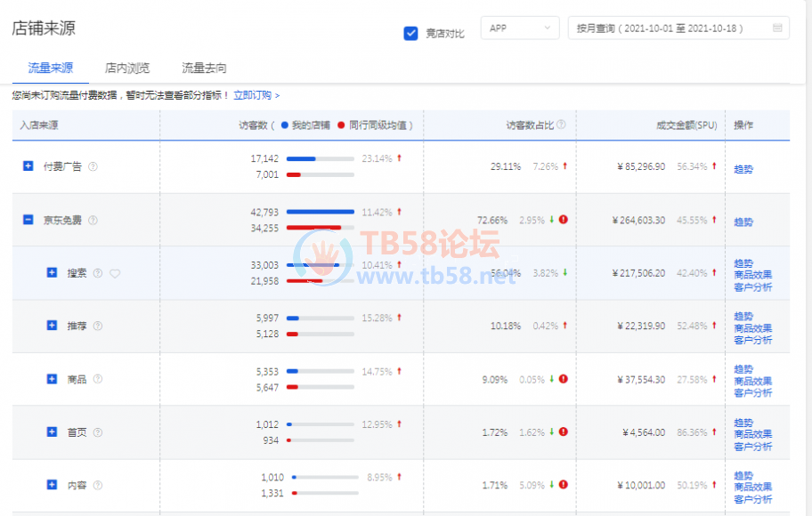This screenshot has height=516, width=812.
Task: Open 趋势 link for 付费广告
Action: (x=743, y=169)
